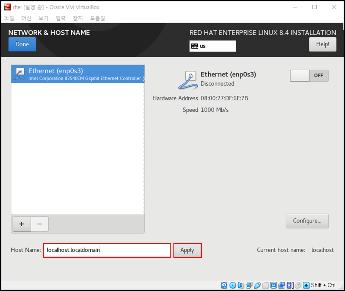Click the blue Done button

[22, 44]
